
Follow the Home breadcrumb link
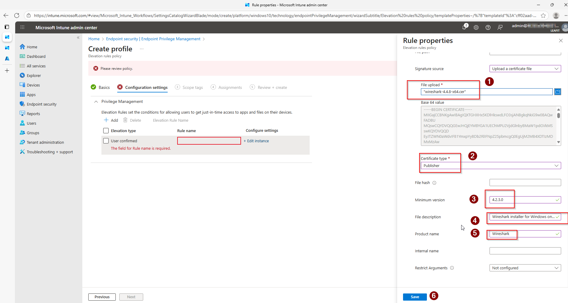point(94,39)
